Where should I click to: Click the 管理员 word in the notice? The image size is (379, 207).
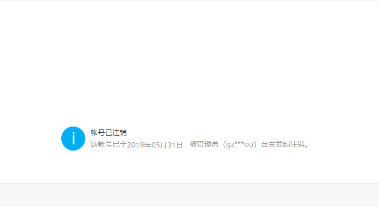(x=208, y=144)
